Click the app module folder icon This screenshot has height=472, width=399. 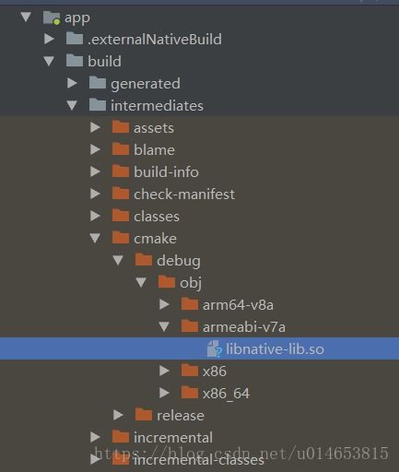[x=52, y=18]
